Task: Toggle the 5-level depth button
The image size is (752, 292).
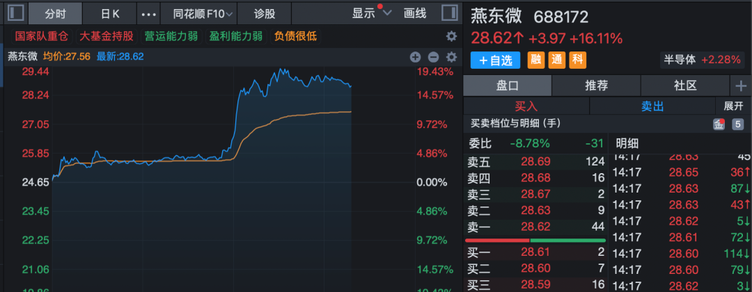Action: tap(737, 124)
